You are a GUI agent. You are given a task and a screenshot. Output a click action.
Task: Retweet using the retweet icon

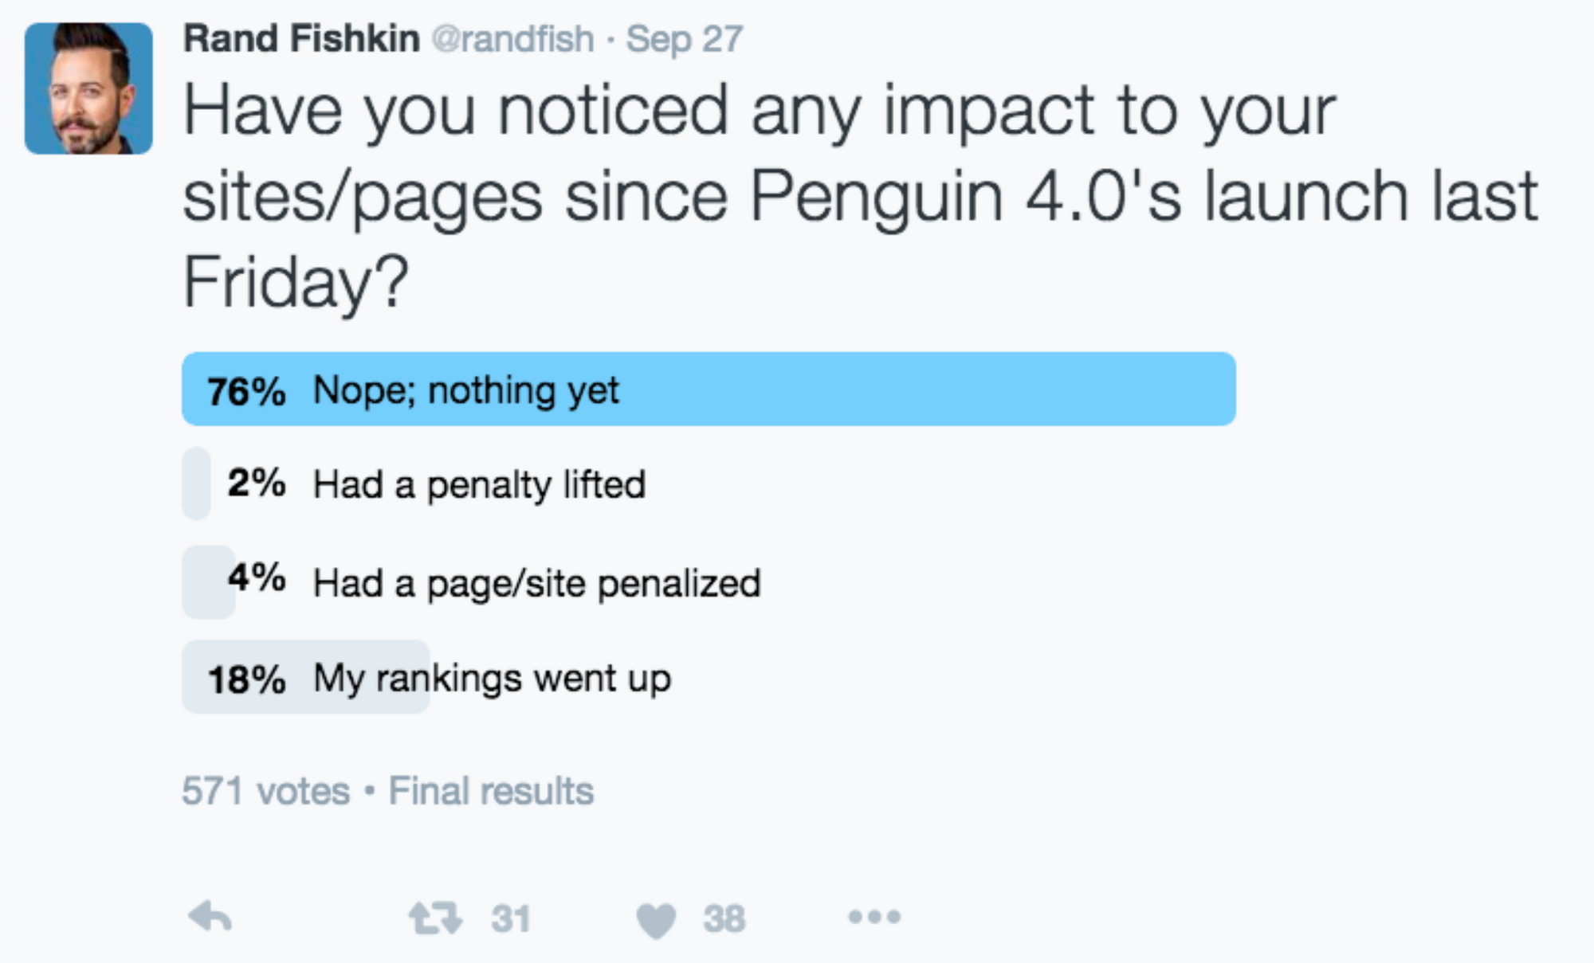tap(435, 918)
